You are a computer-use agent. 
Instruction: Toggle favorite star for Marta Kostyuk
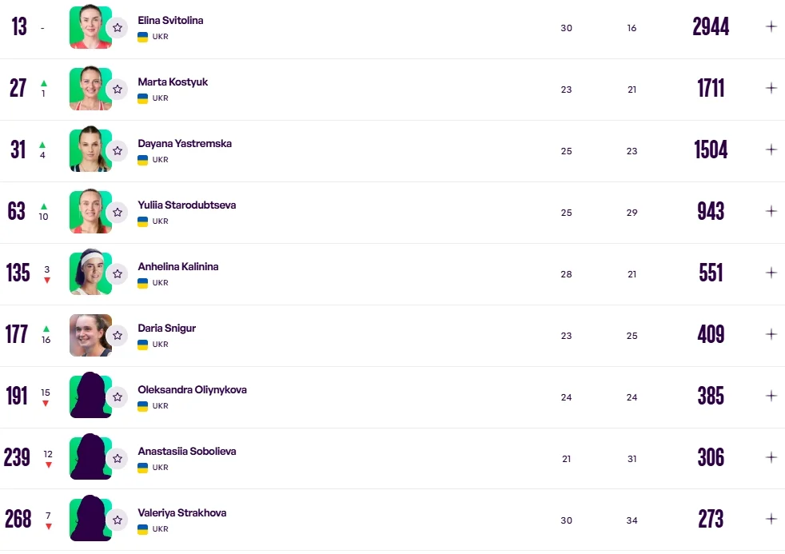pos(118,90)
